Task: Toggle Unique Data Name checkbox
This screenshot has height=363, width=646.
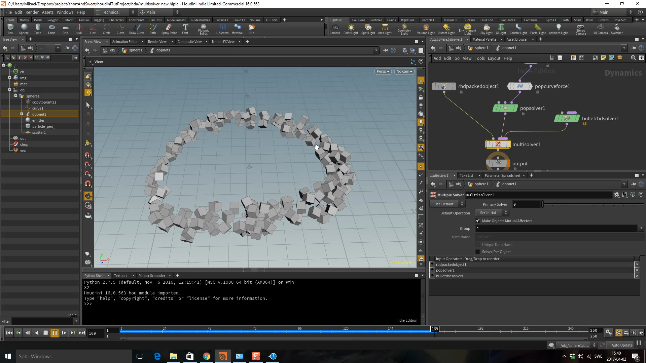Action: 478,244
